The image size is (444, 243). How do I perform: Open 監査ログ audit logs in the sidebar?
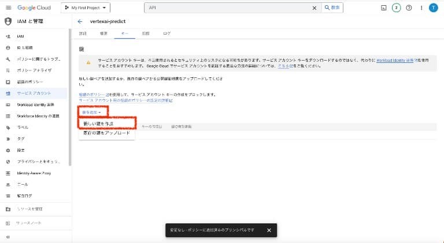[34, 196]
